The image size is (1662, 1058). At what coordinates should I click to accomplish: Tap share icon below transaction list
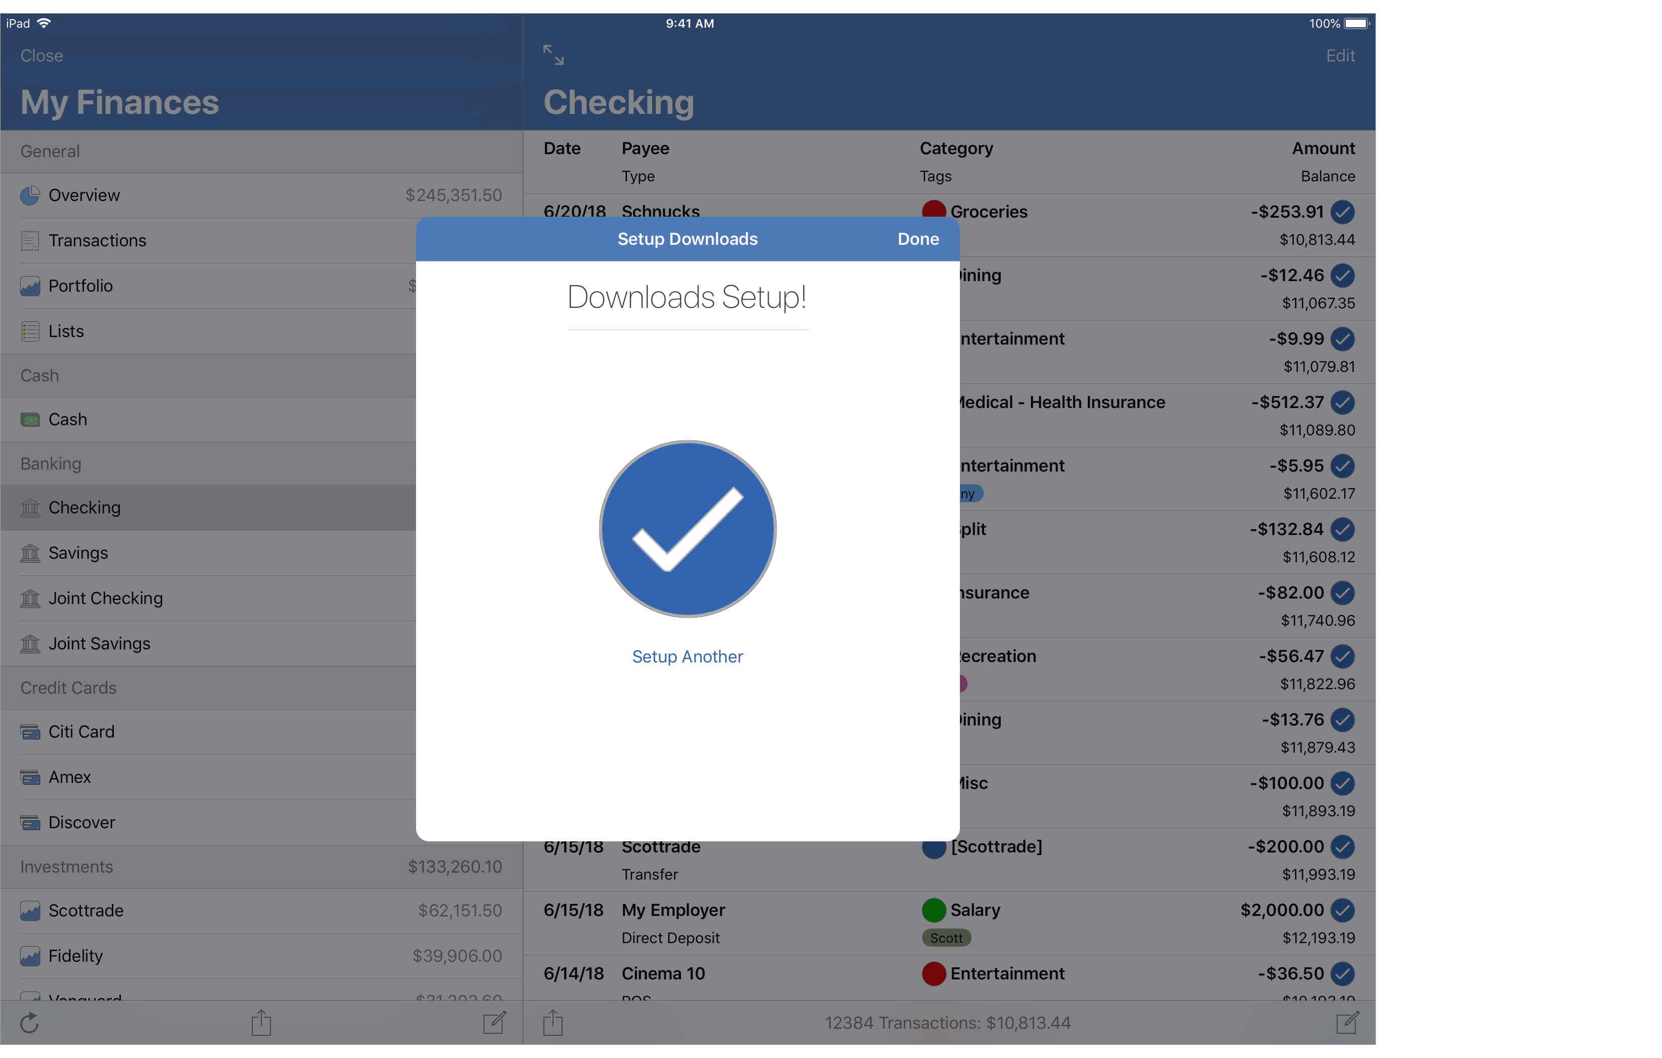tap(553, 1023)
